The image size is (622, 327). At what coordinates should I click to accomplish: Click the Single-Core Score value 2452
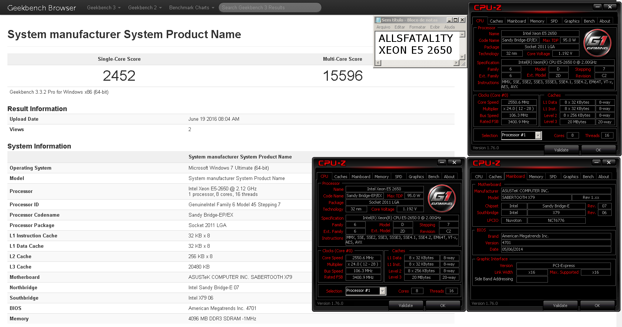119,76
